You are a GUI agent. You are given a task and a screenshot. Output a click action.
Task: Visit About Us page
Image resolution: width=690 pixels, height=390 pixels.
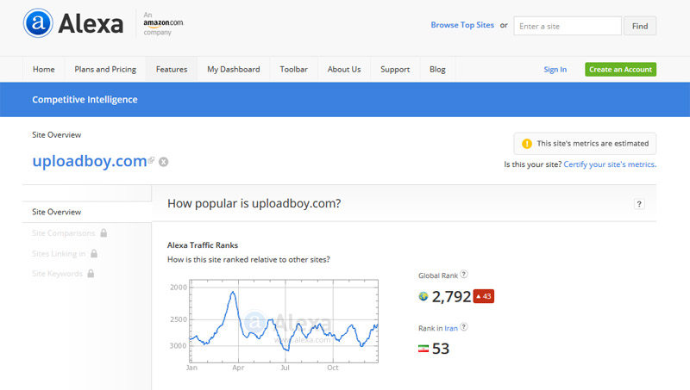click(x=344, y=70)
